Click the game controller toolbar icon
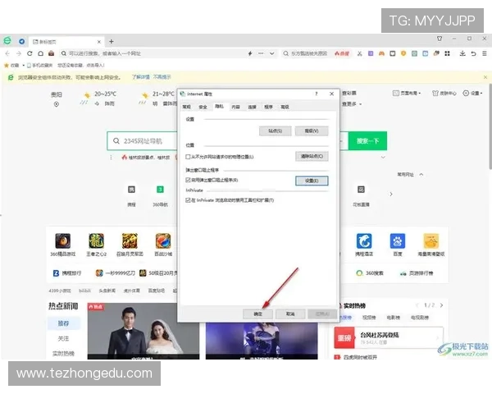The width and height of the screenshot is (492, 394). pyautogui.click(x=381, y=53)
